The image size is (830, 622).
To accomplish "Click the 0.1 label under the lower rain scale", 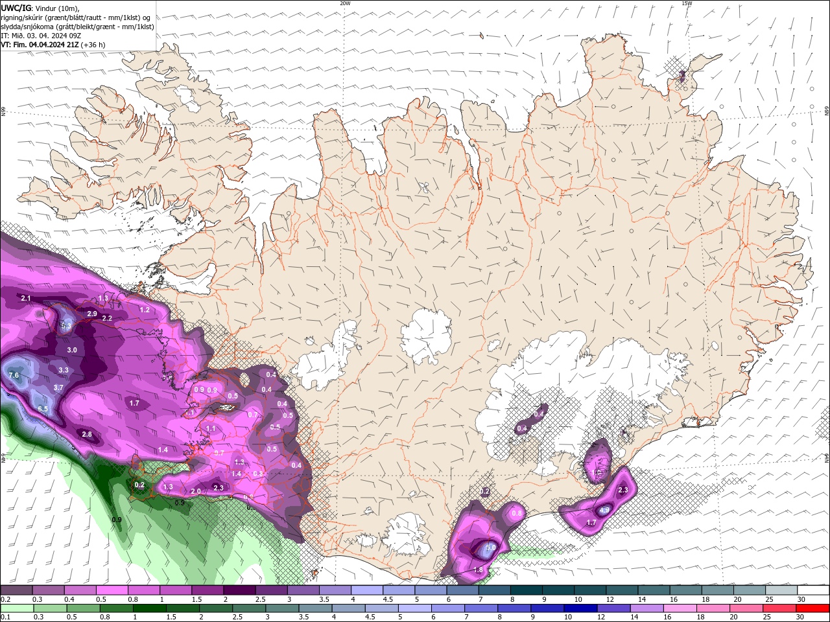I will [5, 617].
